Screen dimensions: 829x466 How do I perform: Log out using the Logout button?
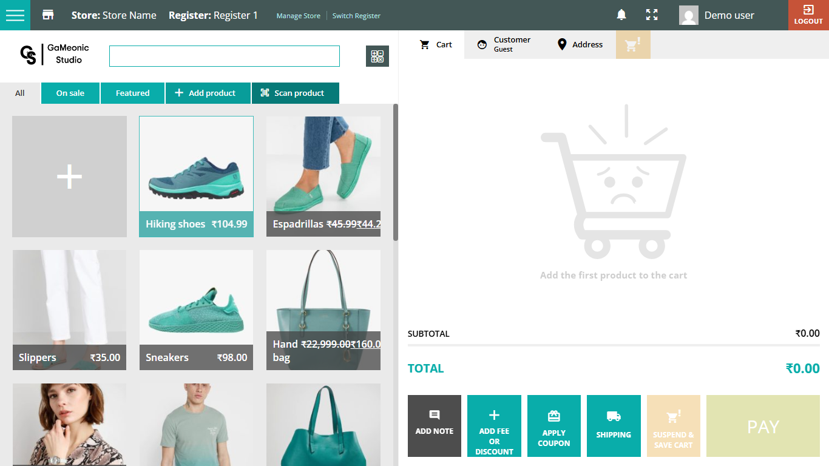point(808,15)
